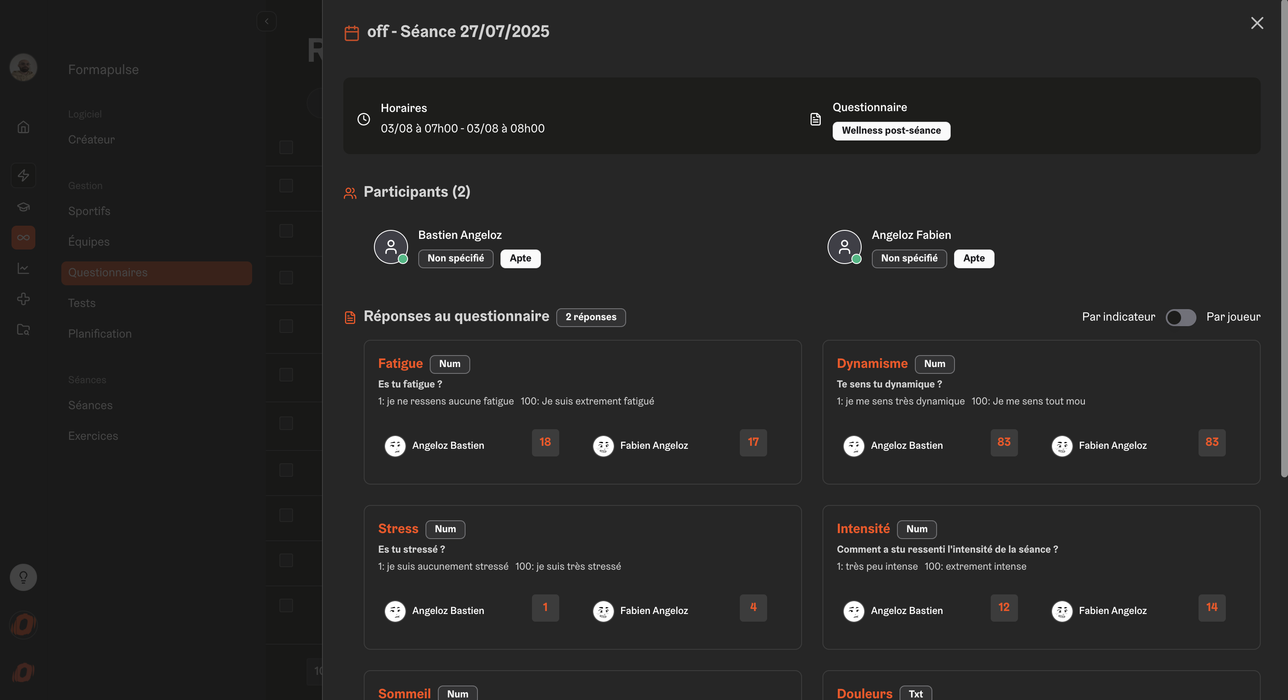Click the folder search sidebar icon
The width and height of the screenshot is (1288, 700).
pos(23,330)
